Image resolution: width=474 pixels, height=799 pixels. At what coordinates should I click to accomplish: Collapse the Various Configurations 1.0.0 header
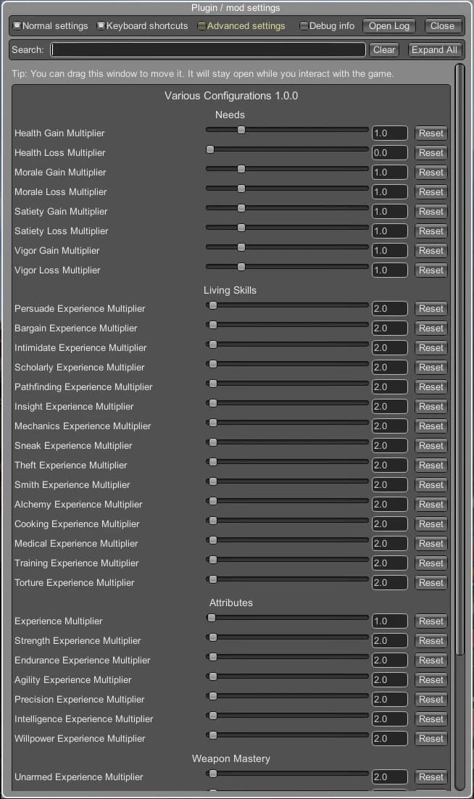(x=231, y=96)
